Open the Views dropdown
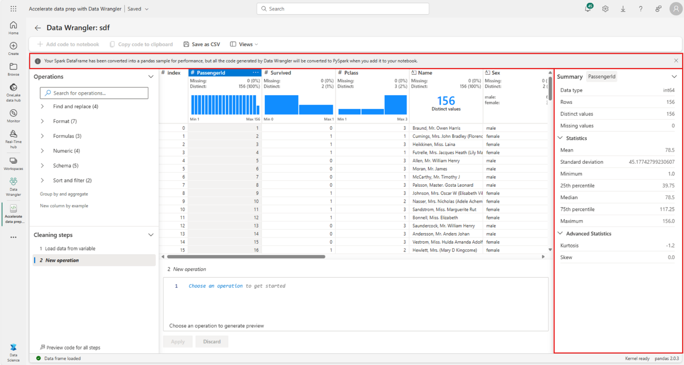 244,44
